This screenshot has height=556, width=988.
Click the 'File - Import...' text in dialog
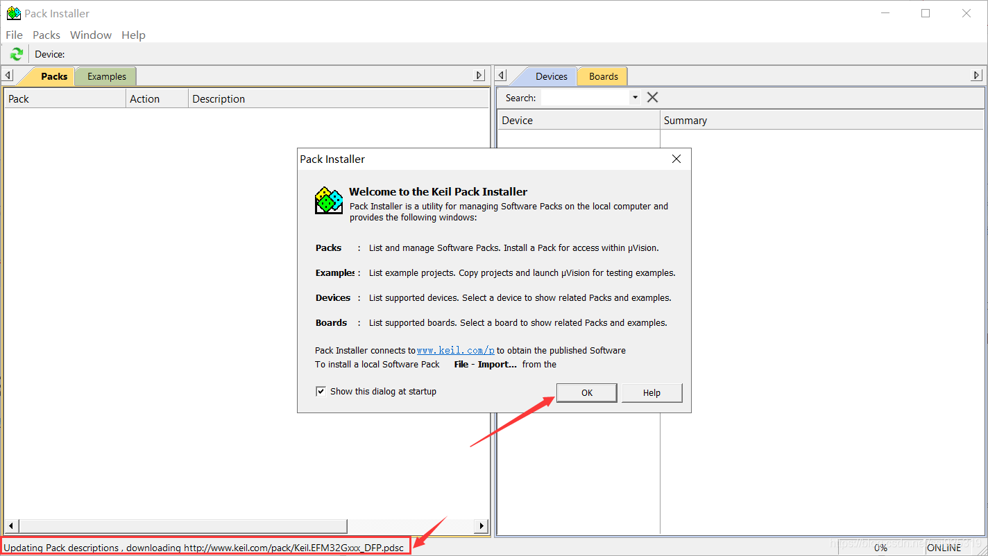[x=486, y=364]
